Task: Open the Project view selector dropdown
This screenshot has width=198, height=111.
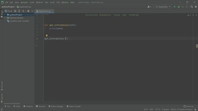Action: tap(8, 11)
